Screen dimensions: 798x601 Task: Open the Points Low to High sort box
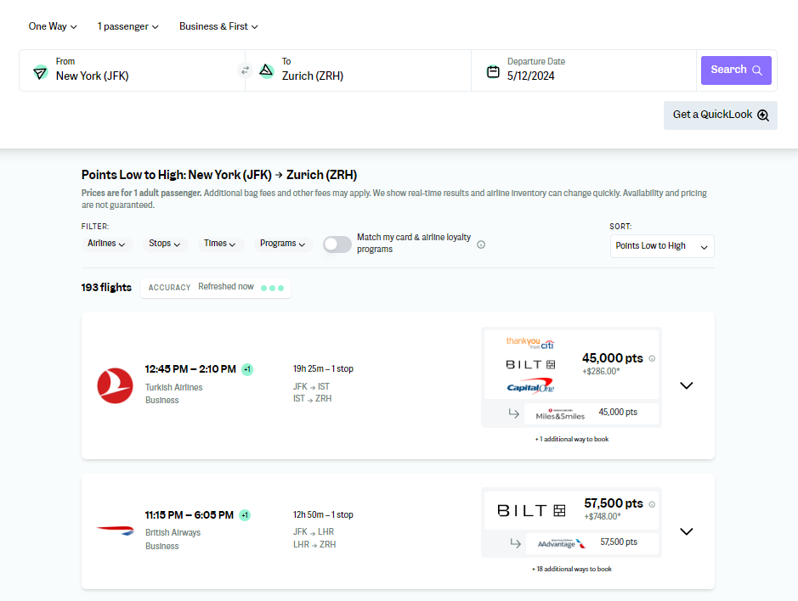pos(661,246)
